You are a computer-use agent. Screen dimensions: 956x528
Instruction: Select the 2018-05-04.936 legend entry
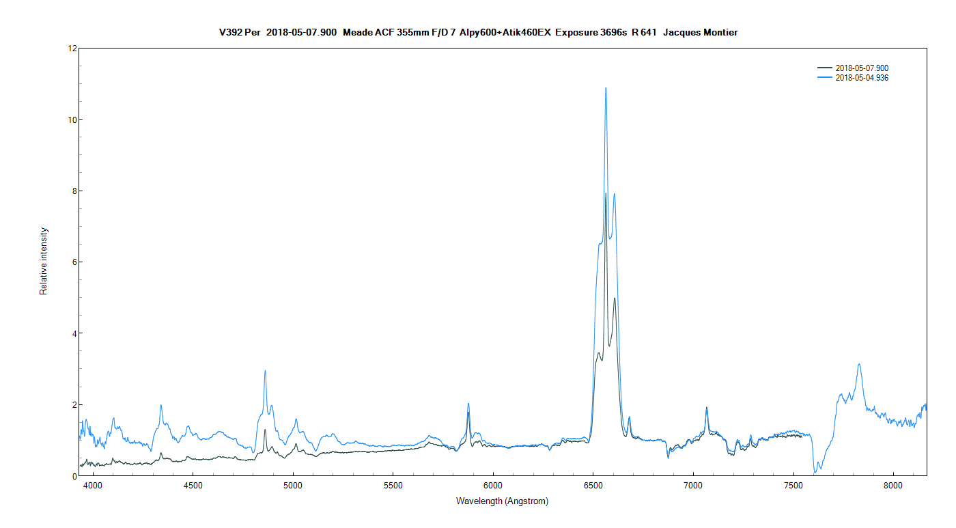coord(862,78)
